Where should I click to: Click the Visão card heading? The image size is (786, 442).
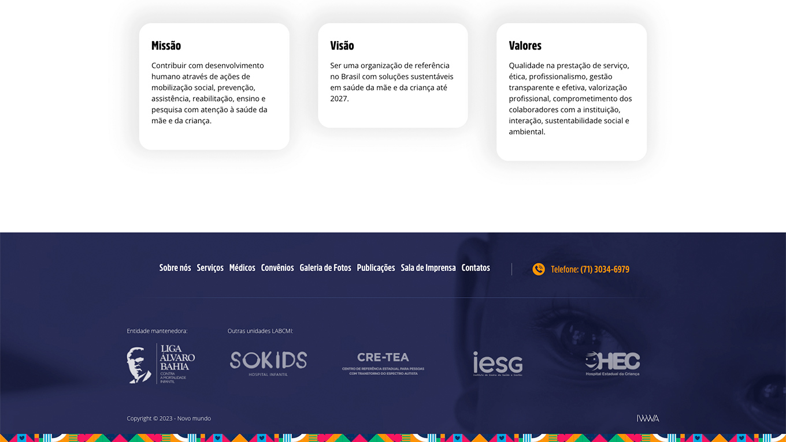pos(342,46)
